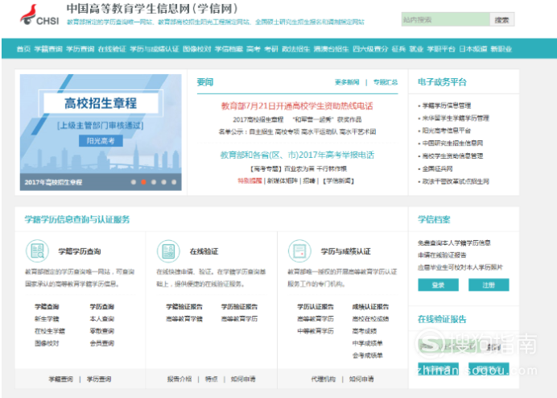Select the last carousel dot on the banner
Image resolution: width=557 pixels, height=398 pixels.
pos(174,182)
